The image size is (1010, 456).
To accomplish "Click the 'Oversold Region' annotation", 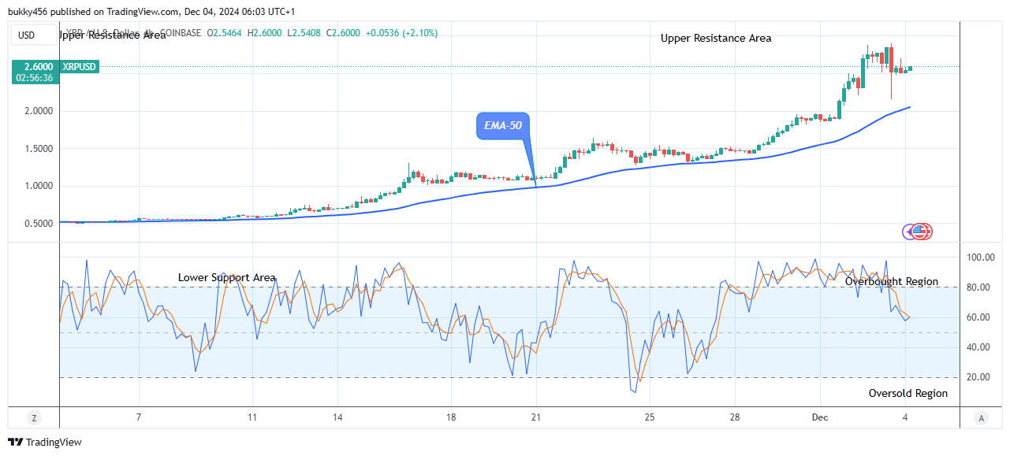I will (x=908, y=393).
